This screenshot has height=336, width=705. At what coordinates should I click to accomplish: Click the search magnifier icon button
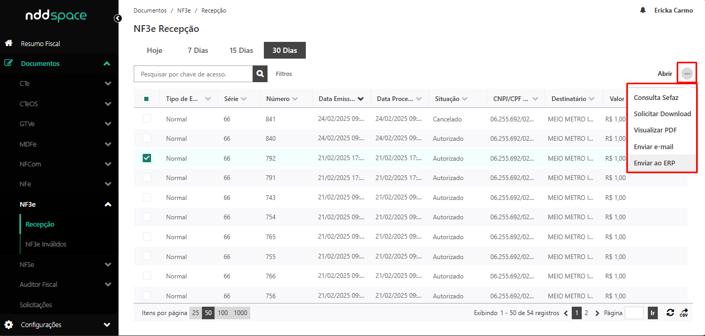point(260,74)
